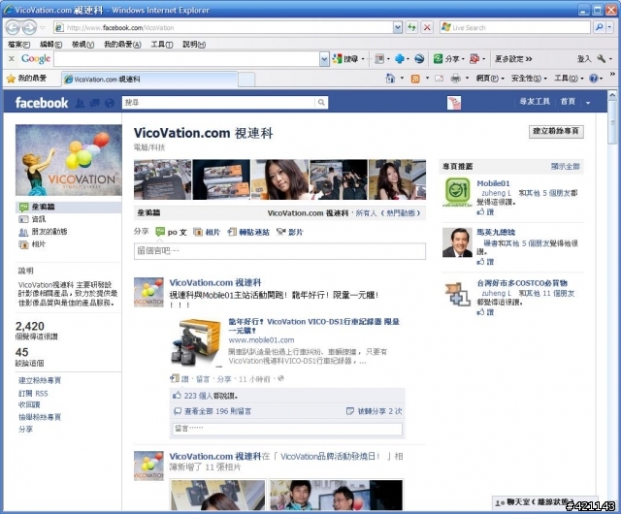Viewport: 621px width, 514px height.
Task: Click the Facebook search magnifier button
Action: [321, 103]
